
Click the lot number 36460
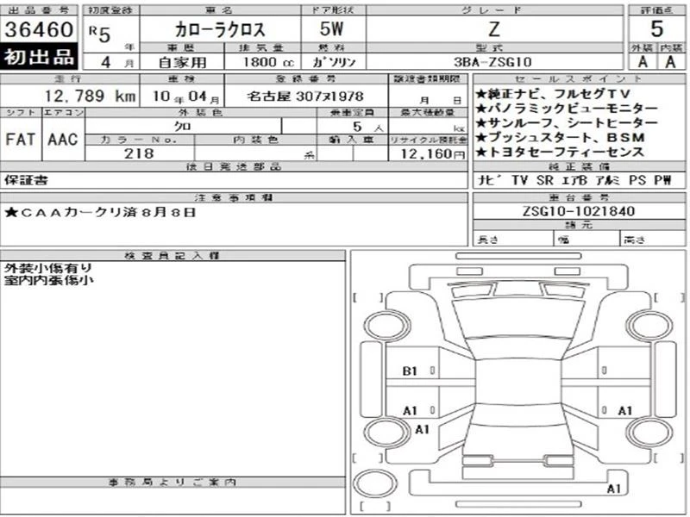click(x=39, y=29)
